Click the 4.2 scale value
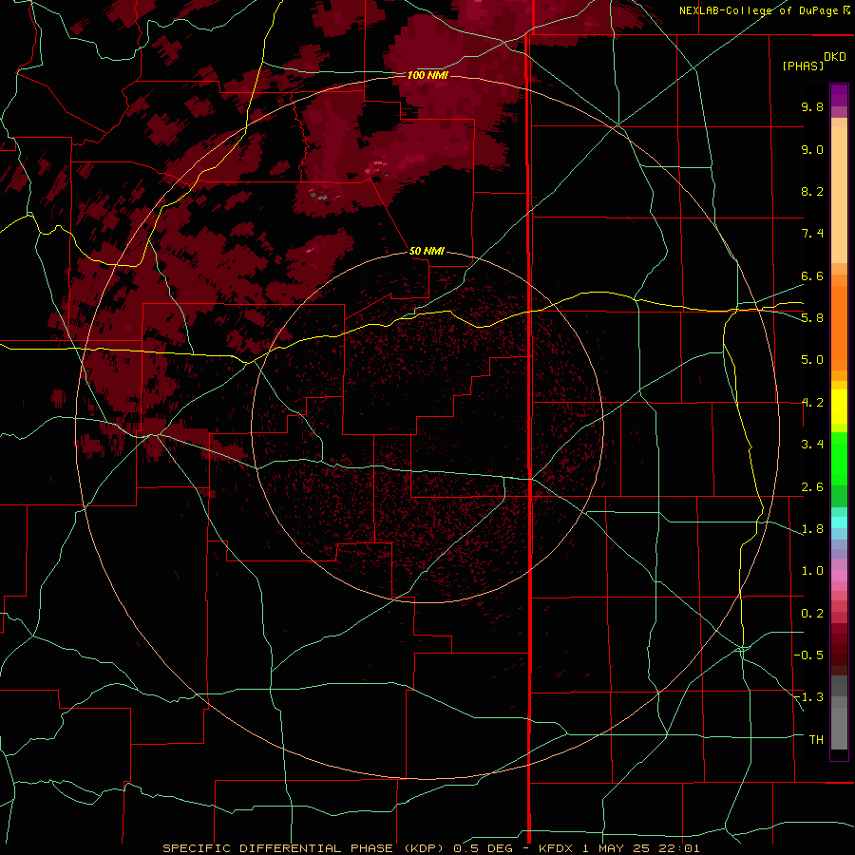 pyautogui.click(x=812, y=403)
